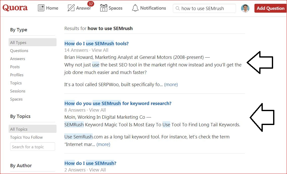Select Topics You Follow filter

click(27, 137)
